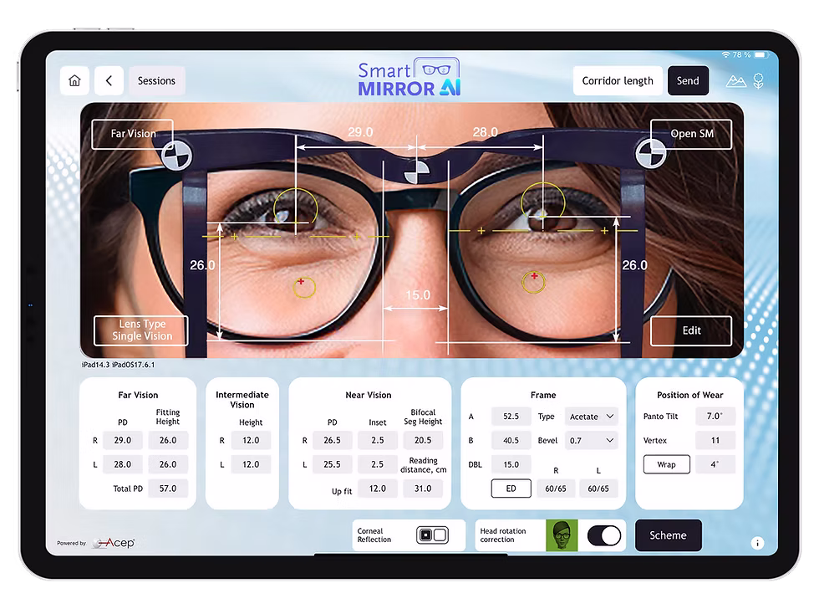Edit Far Vision R PD 29.0 field
This screenshot has width=819, height=614.
(123, 440)
